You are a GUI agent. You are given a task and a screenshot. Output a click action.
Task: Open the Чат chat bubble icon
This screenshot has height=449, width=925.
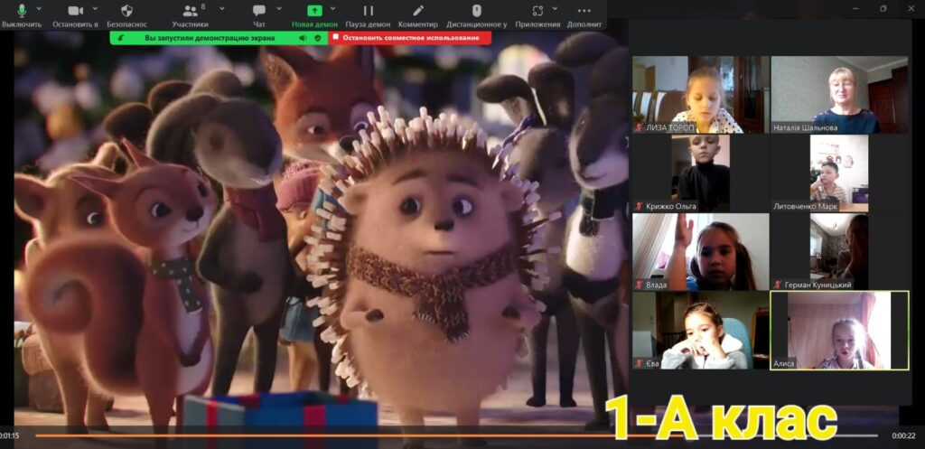259,11
